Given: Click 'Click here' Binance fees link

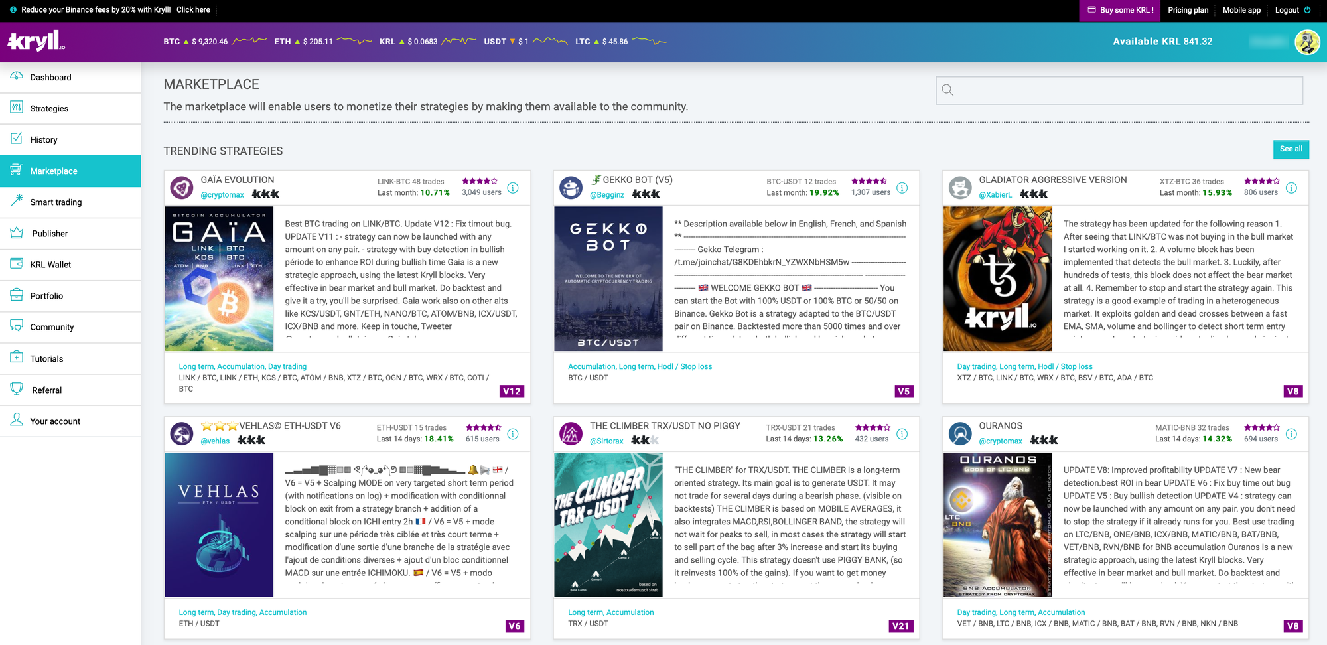Looking at the screenshot, I should [193, 10].
